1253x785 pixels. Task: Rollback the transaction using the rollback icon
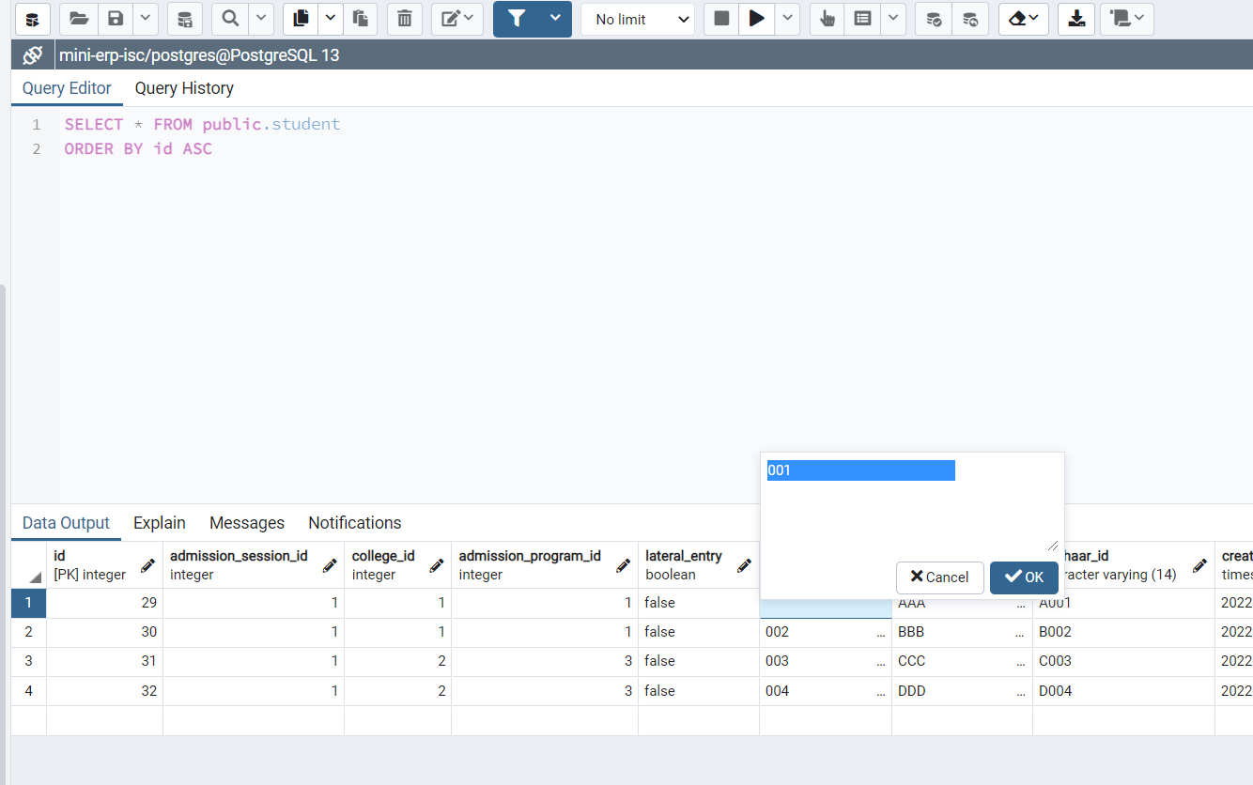click(970, 19)
